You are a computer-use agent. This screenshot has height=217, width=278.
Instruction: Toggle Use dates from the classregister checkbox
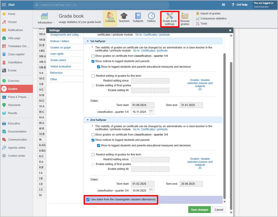pyautogui.click(x=88, y=200)
